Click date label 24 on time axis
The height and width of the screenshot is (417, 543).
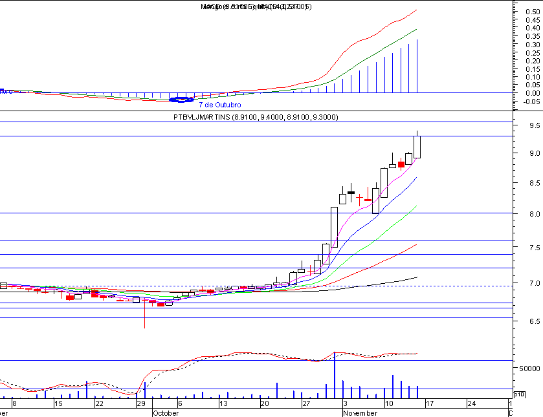coord(471,403)
